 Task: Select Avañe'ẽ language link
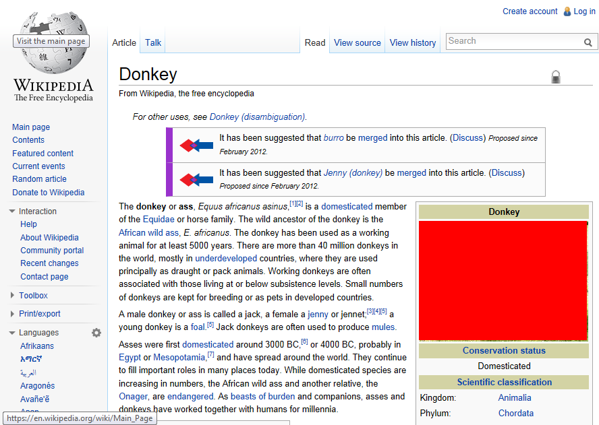[35, 399]
